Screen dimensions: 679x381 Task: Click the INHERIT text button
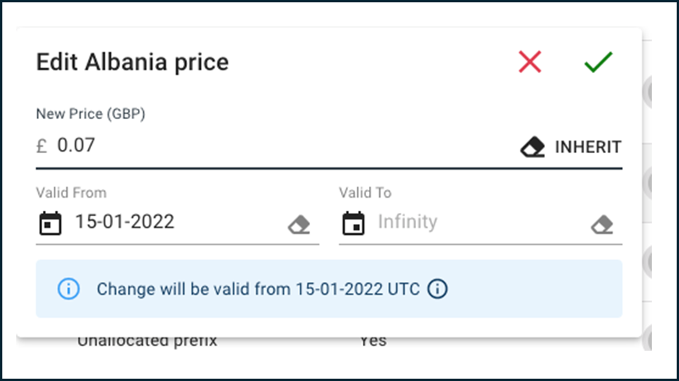[588, 147]
